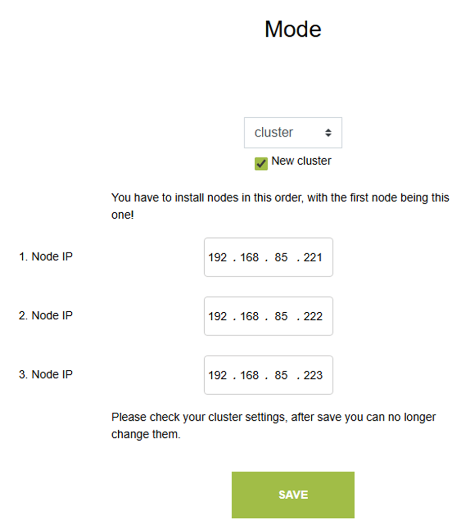Click the SAVE button
The image size is (475, 530).
293,495
